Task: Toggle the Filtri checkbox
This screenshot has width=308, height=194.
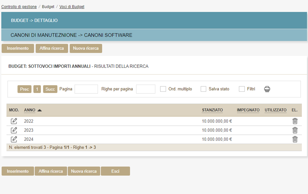Action: 242,89
